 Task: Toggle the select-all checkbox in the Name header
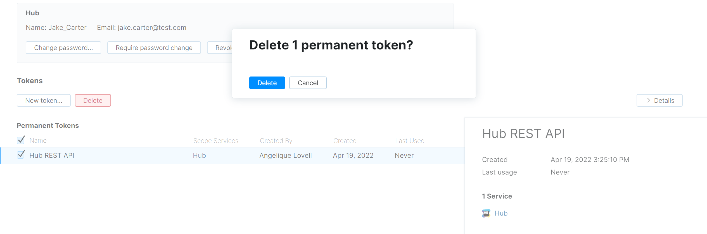tap(20, 140)
